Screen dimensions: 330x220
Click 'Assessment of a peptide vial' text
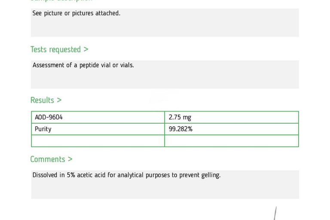72,65
